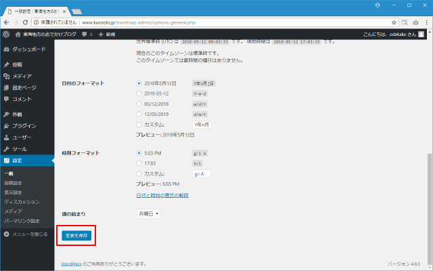Open 固定ページ in the sidebar

point(27,87)
